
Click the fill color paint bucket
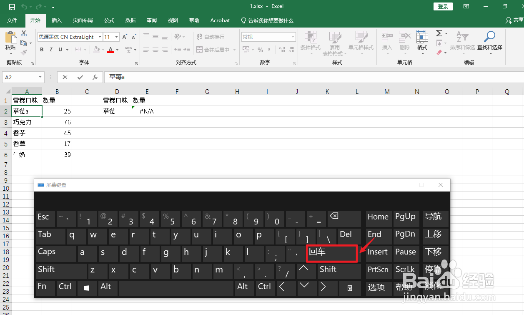[x=96, y=50]
